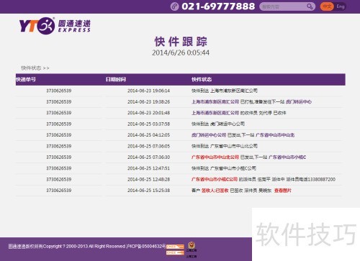This screenshot has height=261, width=360.
Task: Click the magnifier search icon
Action: click(310, 6)
